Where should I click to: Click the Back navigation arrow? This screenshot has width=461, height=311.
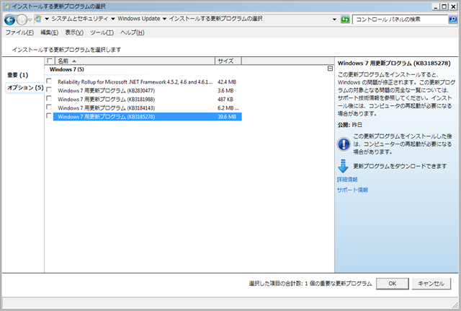coord(9,20)
